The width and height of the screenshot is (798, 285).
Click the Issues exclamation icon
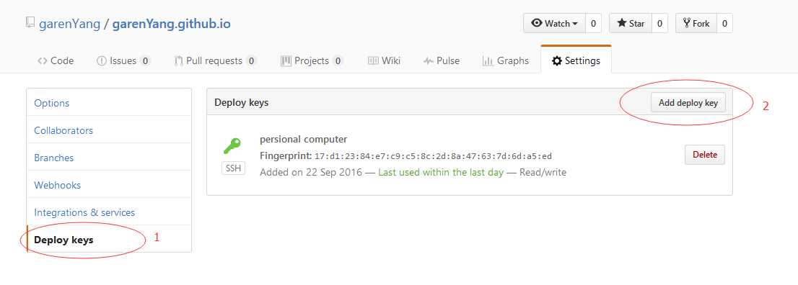(x=101, y=61)
